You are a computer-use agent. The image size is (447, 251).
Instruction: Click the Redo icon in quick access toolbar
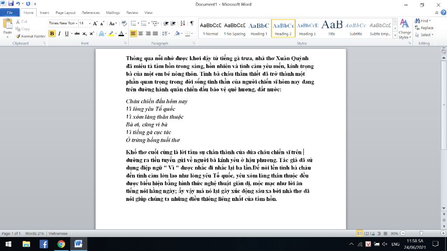[28, 3]
